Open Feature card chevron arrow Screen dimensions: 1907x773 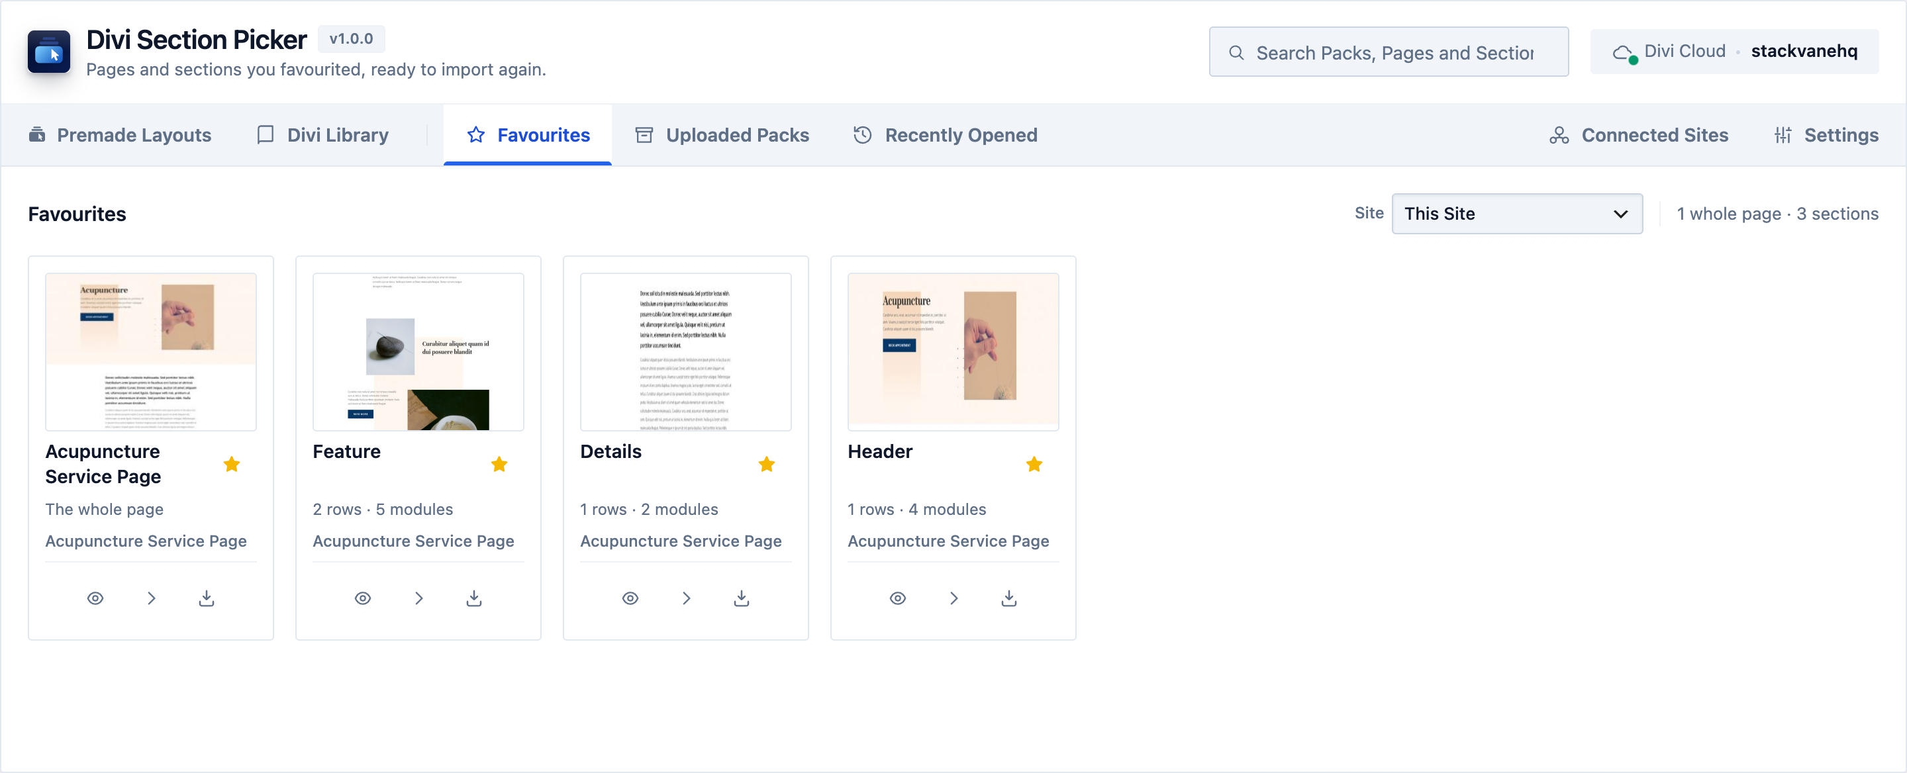coord(418,598)
